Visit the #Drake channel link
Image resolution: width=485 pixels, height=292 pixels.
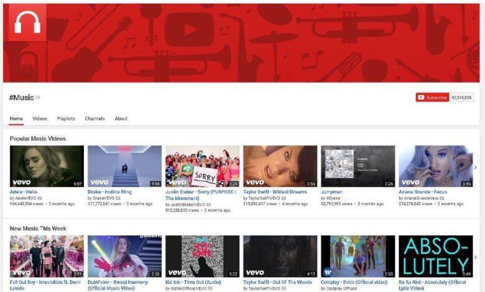click(333, 198)
